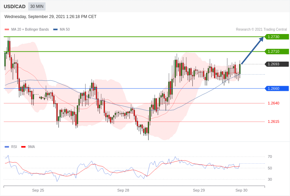
Task: Click the 1.2660 pivot price tag
Action: tap(277, 88)
